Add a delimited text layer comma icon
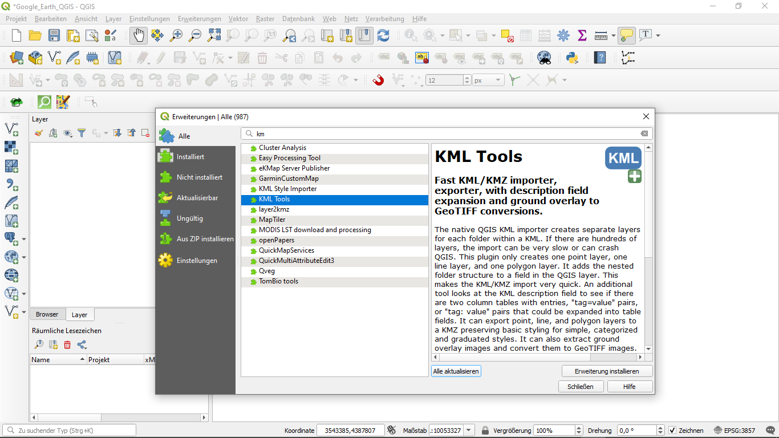Viewport: 779px width, 438px height. pyautogui.click(x=11, y=184)
